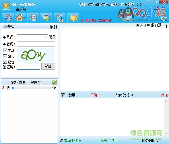
Task: Click the house home toolbar icon
Action: click(20, 18)
